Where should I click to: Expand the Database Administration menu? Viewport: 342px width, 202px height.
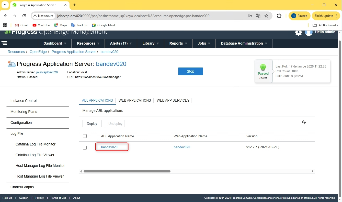(x=244, y=43)
